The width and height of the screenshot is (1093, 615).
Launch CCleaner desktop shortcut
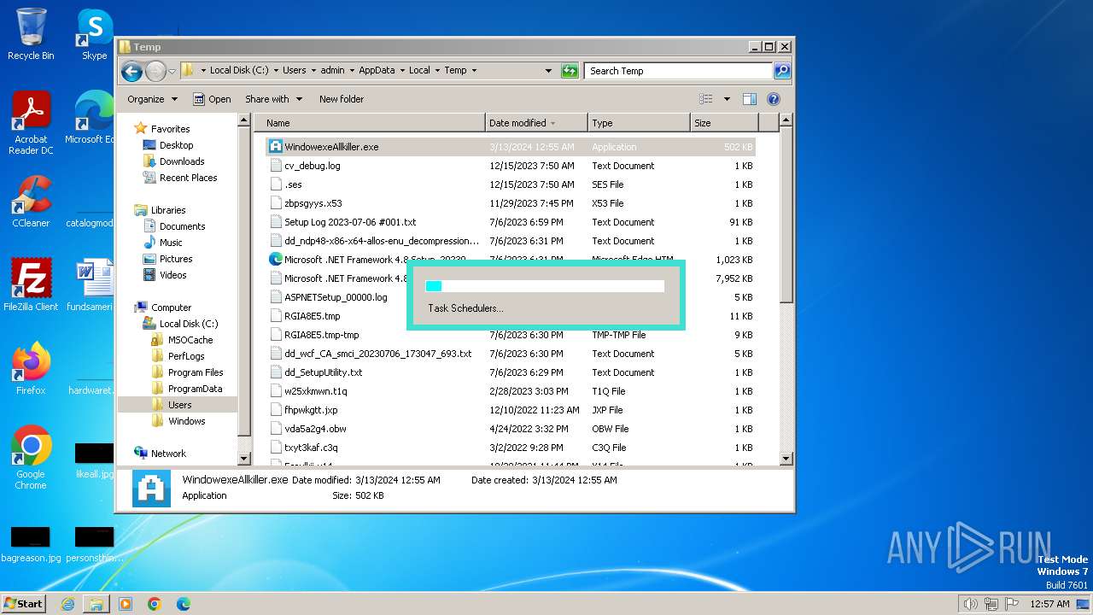pos(31,202)
